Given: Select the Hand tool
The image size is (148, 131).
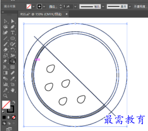Looking at the screenshot, I should coord(13,90).
